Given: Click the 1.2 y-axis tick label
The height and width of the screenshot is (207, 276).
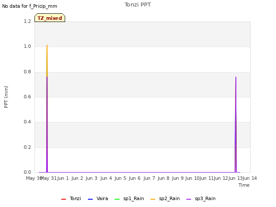Looking at the screenshot, I should click(x=27, y=21).
